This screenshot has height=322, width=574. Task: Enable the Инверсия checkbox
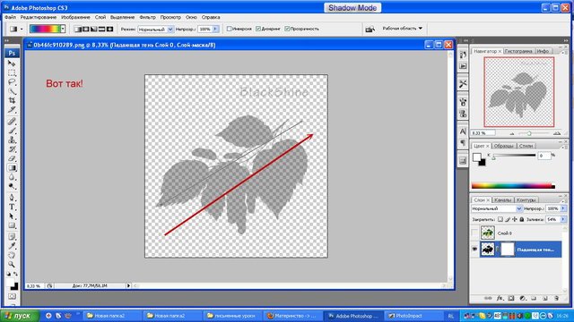230,29
